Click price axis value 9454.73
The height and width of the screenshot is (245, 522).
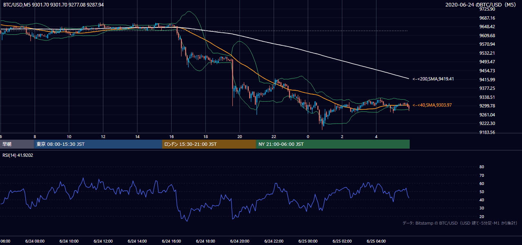487,71
